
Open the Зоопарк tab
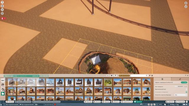tap(10, 102)
